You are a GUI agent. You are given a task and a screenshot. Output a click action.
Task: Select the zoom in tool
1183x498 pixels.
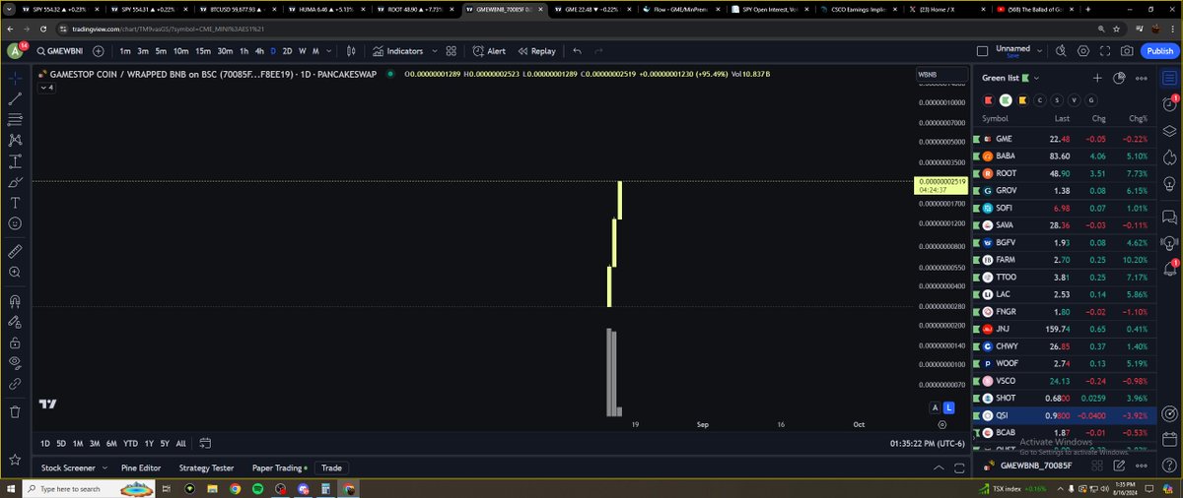pos(15,272)
